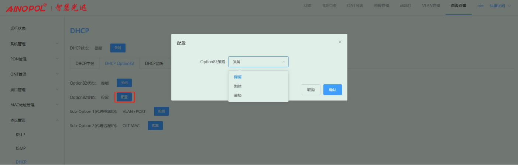518x165 pixels.
Task: Switch to the DHCP中继 tab
Action: click(85, 63)
